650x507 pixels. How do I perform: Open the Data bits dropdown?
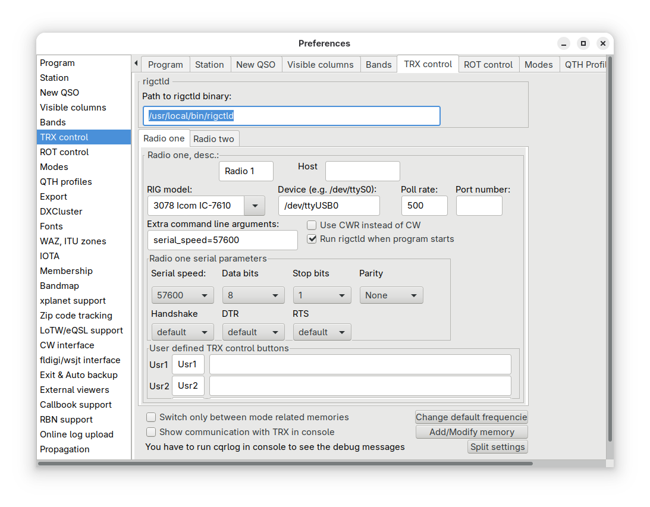253,295
